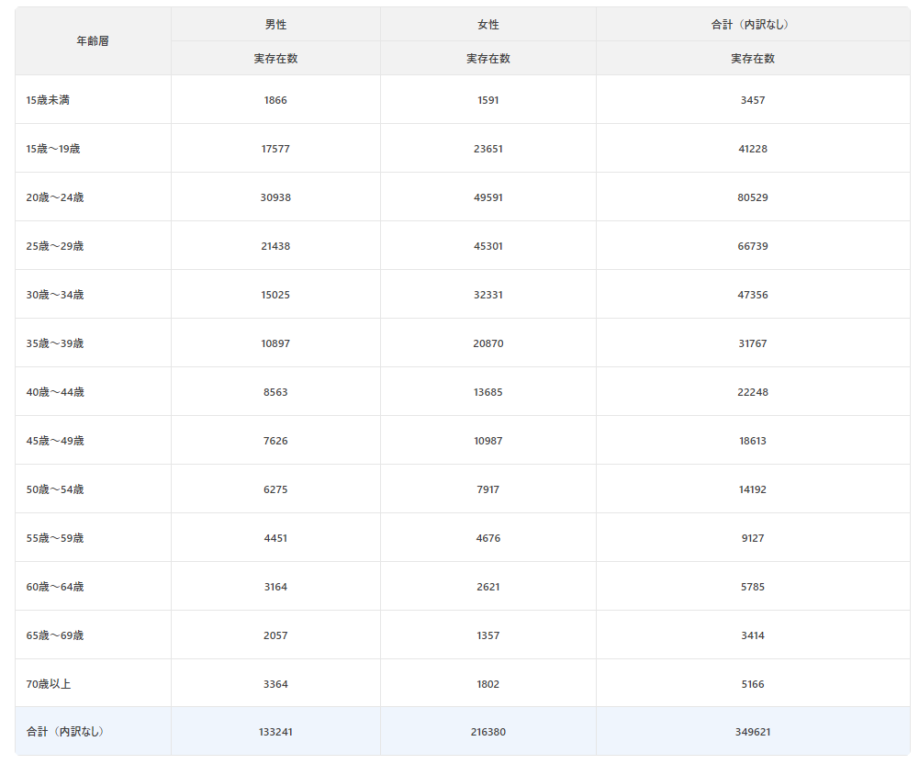Click total value 66739

tap(753, 246)
